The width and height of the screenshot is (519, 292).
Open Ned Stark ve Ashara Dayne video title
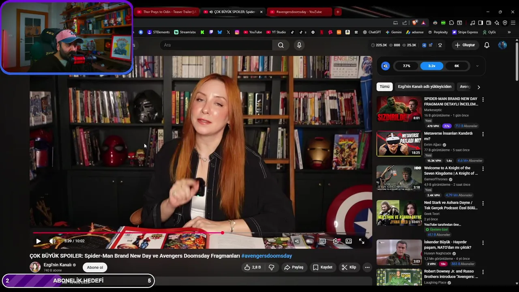pyautogui.click(x=451, y=205)
